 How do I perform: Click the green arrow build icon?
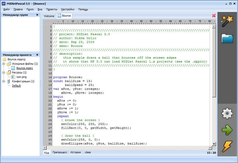tap(228, 130)
